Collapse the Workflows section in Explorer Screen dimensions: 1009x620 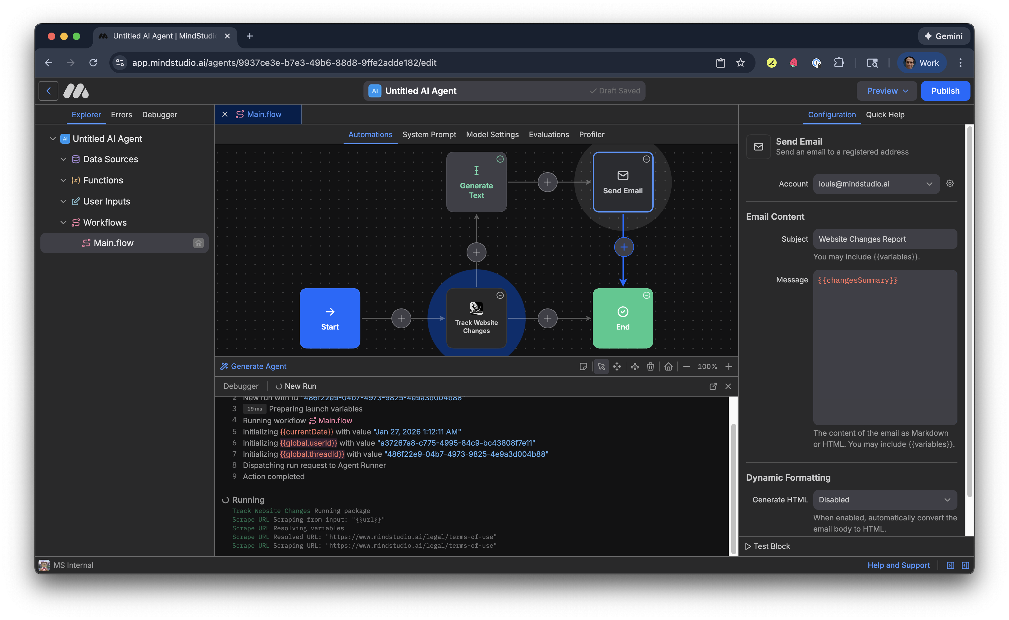[64, 222]
